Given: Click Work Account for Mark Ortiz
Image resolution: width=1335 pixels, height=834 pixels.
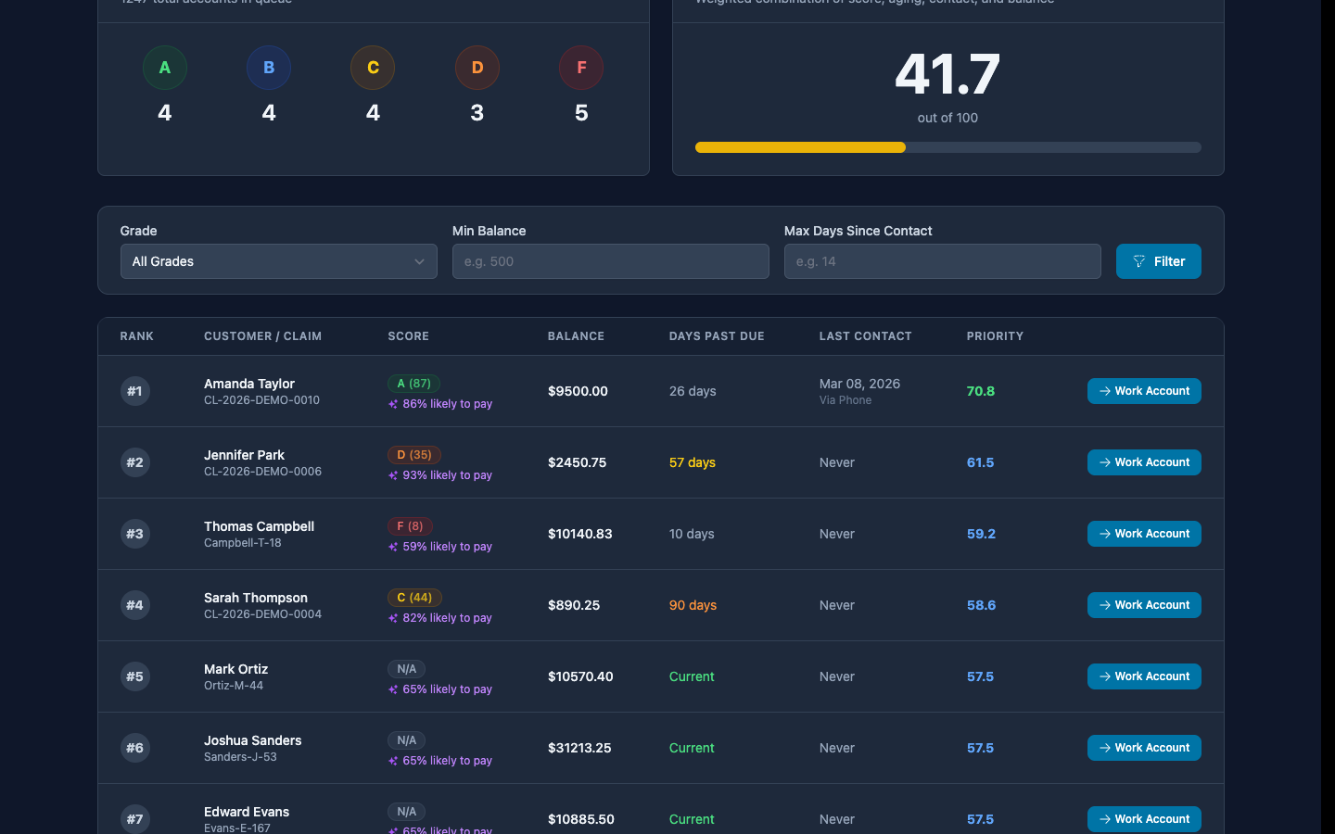Looking at the screenshot, I should pos(1144,676).
